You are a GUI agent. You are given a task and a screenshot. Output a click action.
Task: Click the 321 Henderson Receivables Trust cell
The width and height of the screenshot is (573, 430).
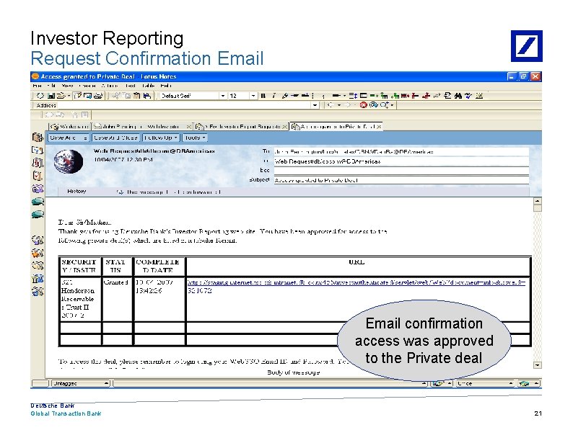click(x=79, y=299)
